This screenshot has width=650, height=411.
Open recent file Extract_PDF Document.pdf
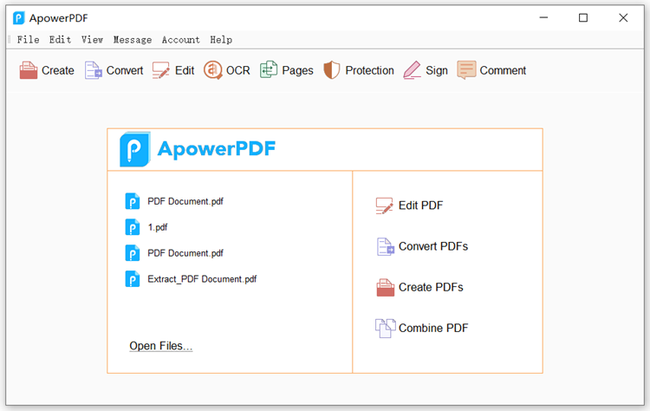click(202, 279)
